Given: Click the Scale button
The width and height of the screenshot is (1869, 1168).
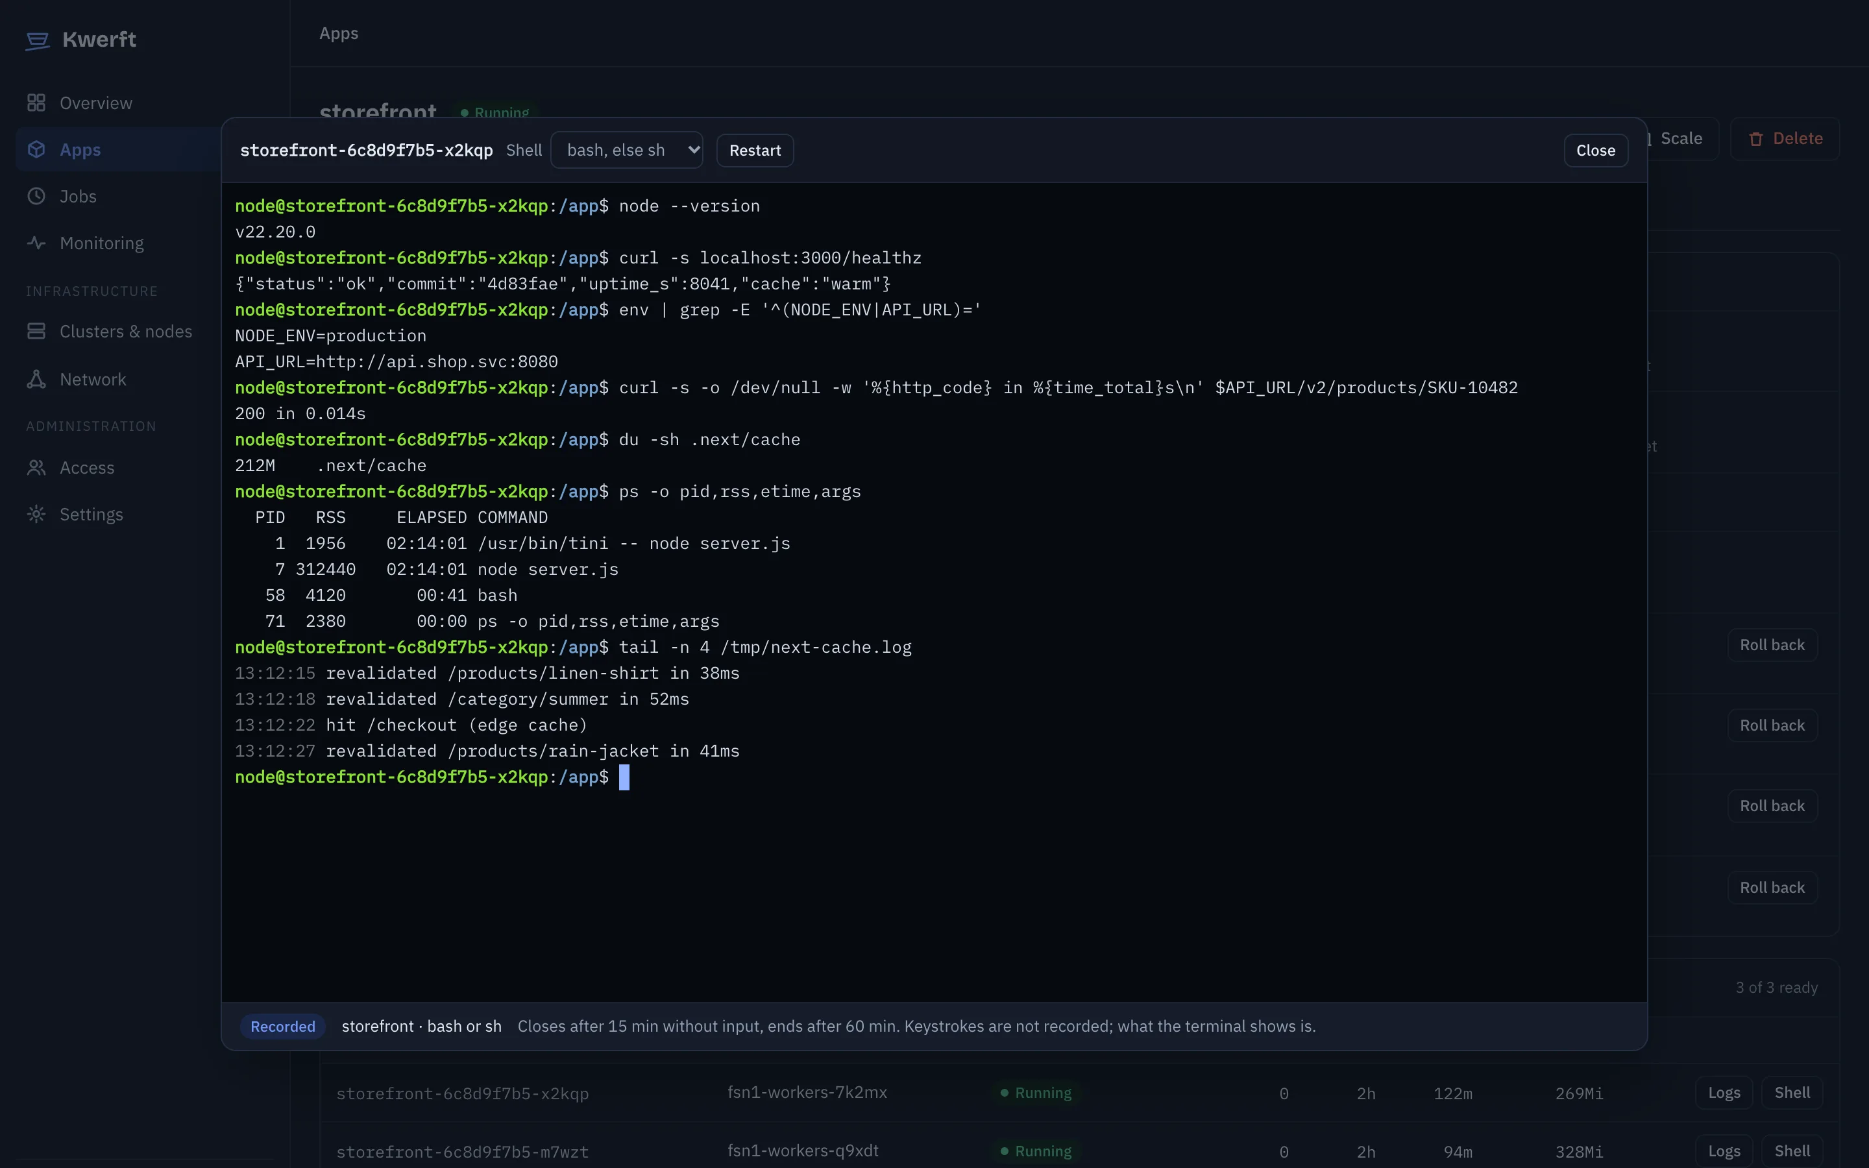Looking at the screenshot, I should click(1681, 139).
